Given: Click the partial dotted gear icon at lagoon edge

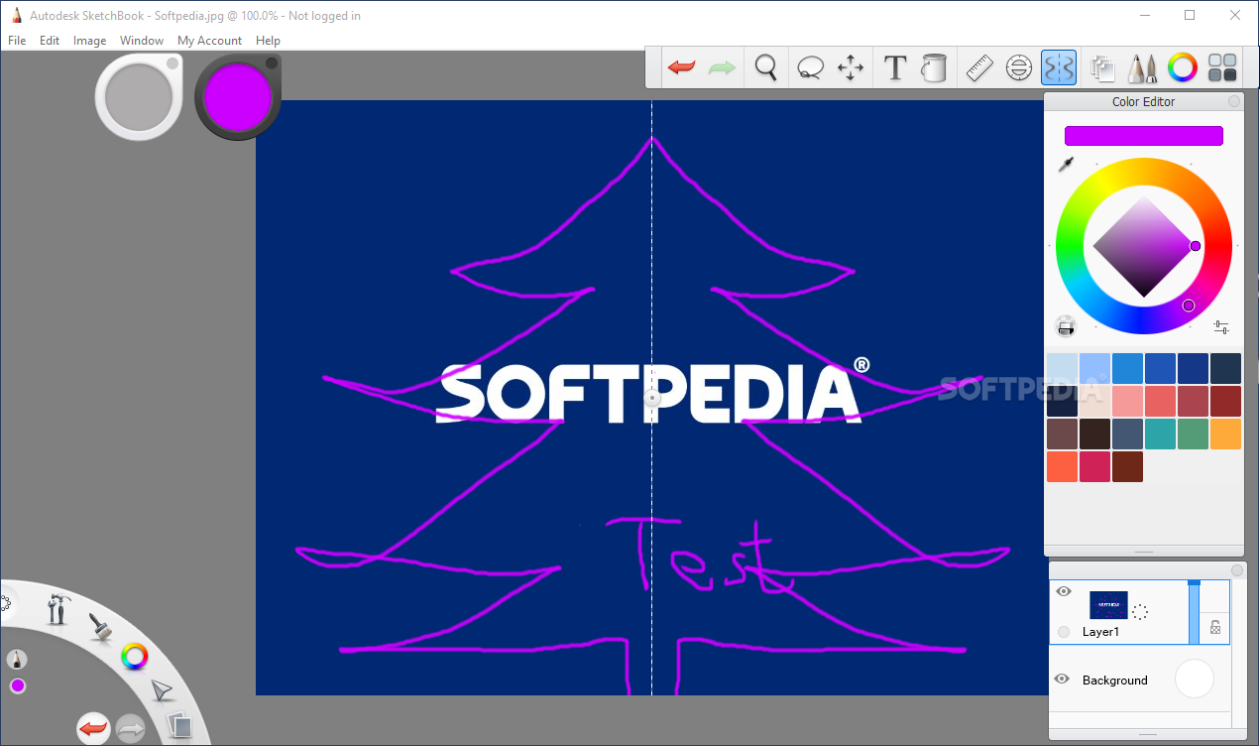Looking at the screenshot, I should (4, 603).
